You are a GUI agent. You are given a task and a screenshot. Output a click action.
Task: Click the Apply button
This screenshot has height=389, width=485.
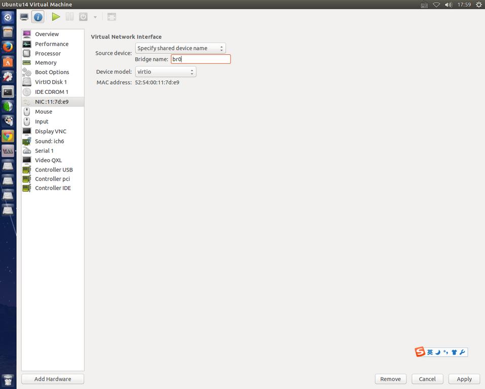pos(464,379)
